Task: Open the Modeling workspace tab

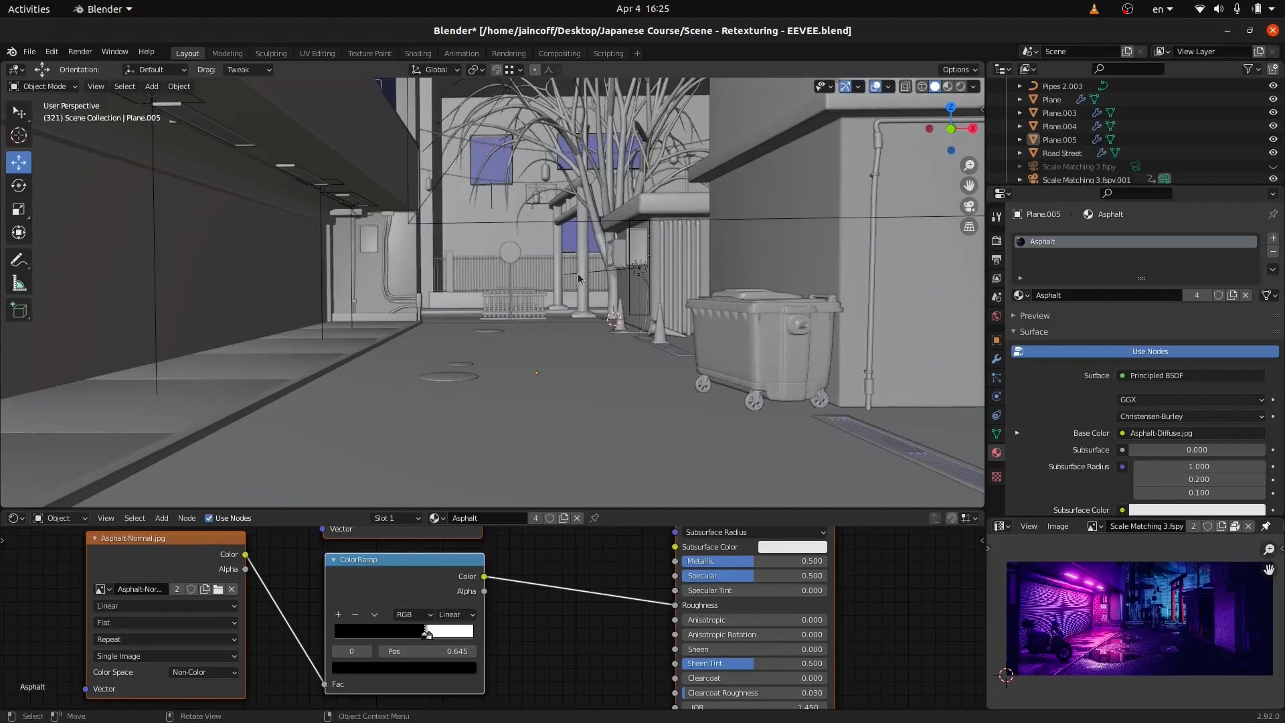Action: pos(227,54)
